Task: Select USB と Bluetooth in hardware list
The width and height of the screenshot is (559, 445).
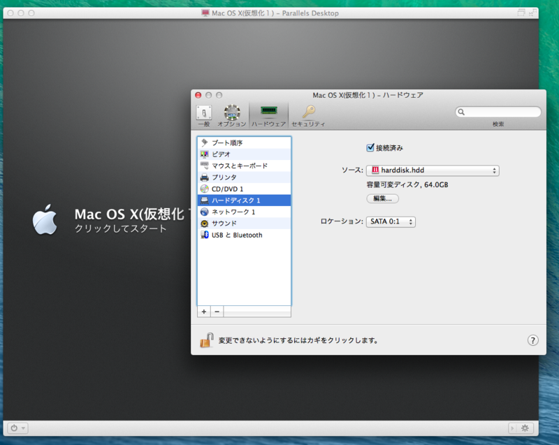Action: (x=244, y=235)
